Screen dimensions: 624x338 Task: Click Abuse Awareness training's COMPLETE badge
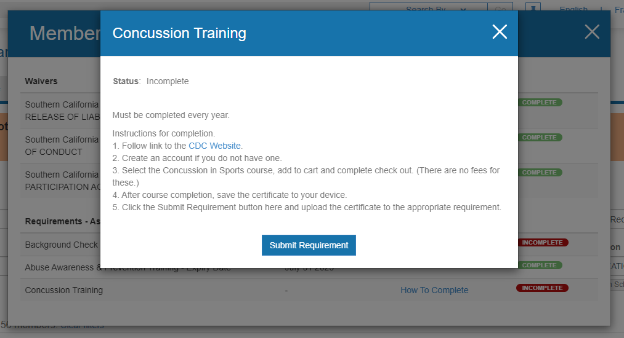(x=539, y=265)
